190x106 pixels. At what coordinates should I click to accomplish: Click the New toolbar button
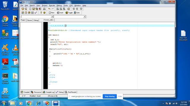pyautogui.click(x=51, y=13)
